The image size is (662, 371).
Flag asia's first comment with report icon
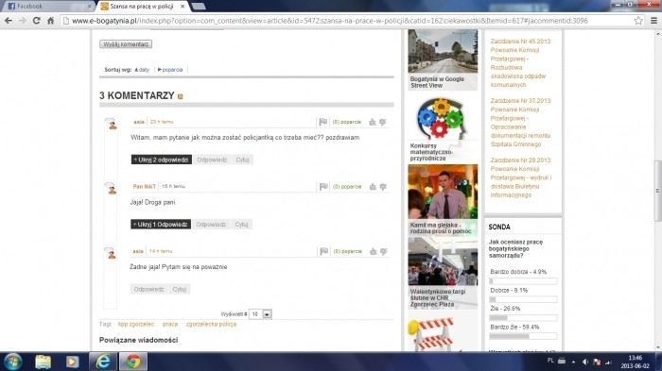pyautogui.click(x=323, y=122)
